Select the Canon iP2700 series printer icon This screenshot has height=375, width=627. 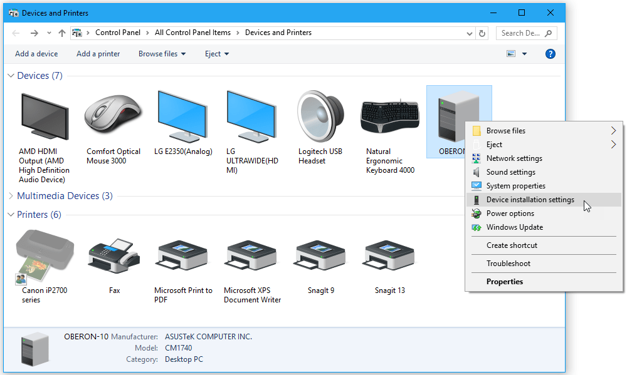coord(45,256)
